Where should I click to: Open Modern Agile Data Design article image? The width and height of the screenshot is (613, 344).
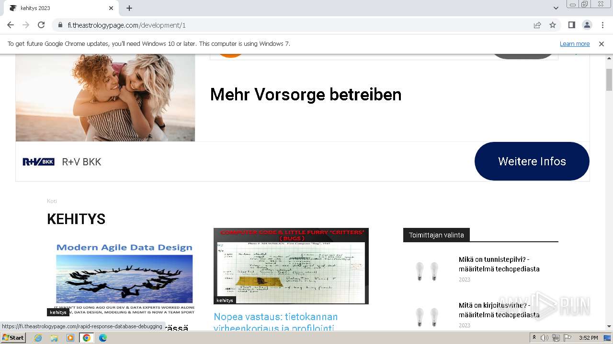click(x=125, y=279)
